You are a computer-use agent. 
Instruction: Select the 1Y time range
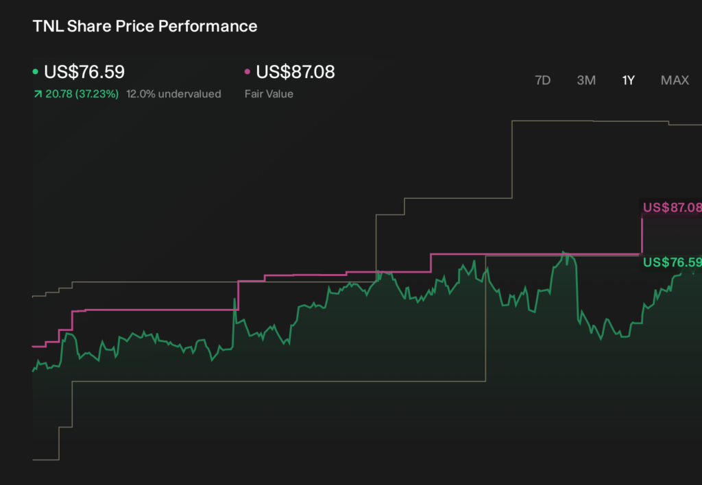pyautogui.click(x=628, y=81)
